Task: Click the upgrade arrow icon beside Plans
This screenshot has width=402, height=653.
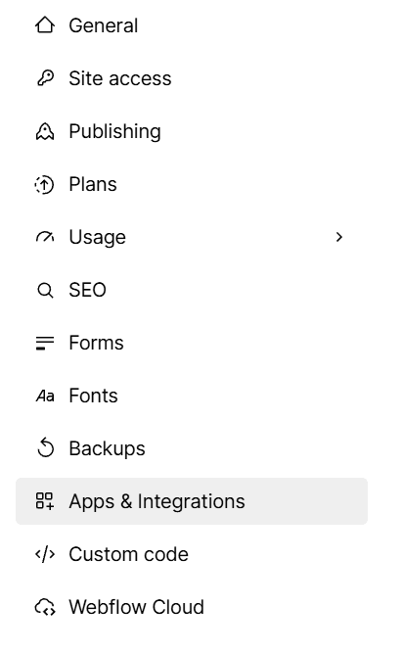Action: (45, 184)
